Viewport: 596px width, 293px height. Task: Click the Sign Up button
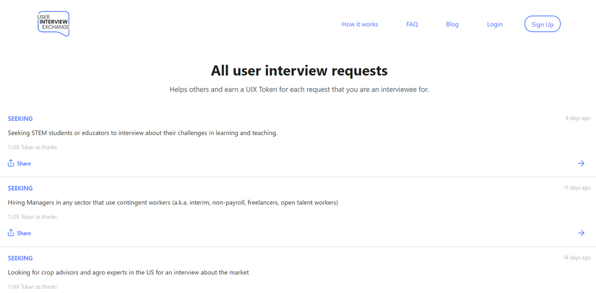(542, 24)
